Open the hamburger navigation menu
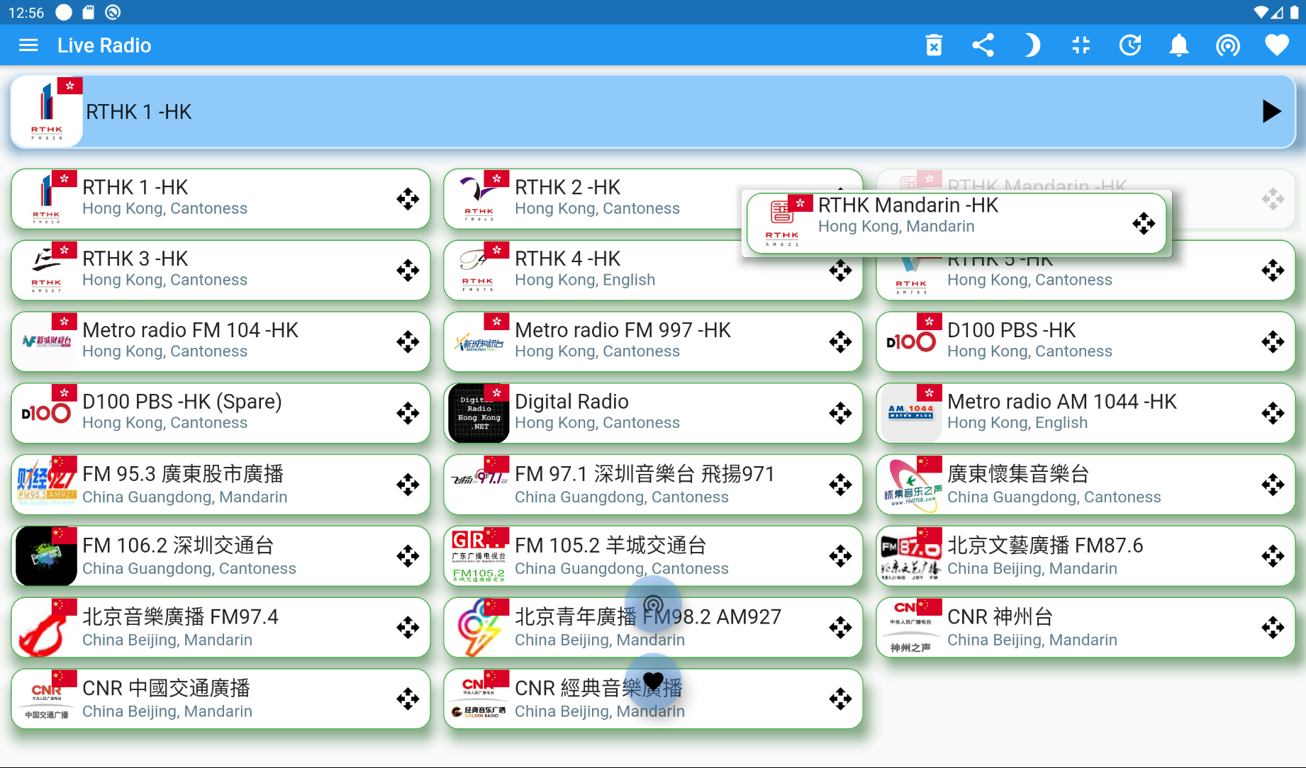1306x768 pixels. tap(28, 45)
